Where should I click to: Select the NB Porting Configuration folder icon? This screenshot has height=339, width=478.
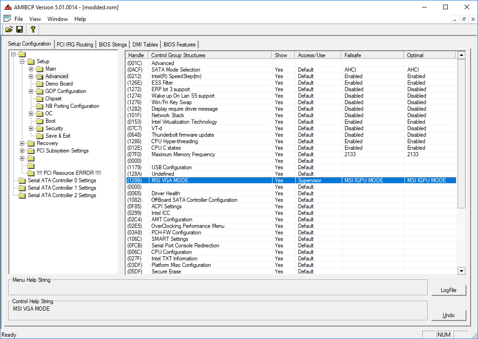point(40,106)
